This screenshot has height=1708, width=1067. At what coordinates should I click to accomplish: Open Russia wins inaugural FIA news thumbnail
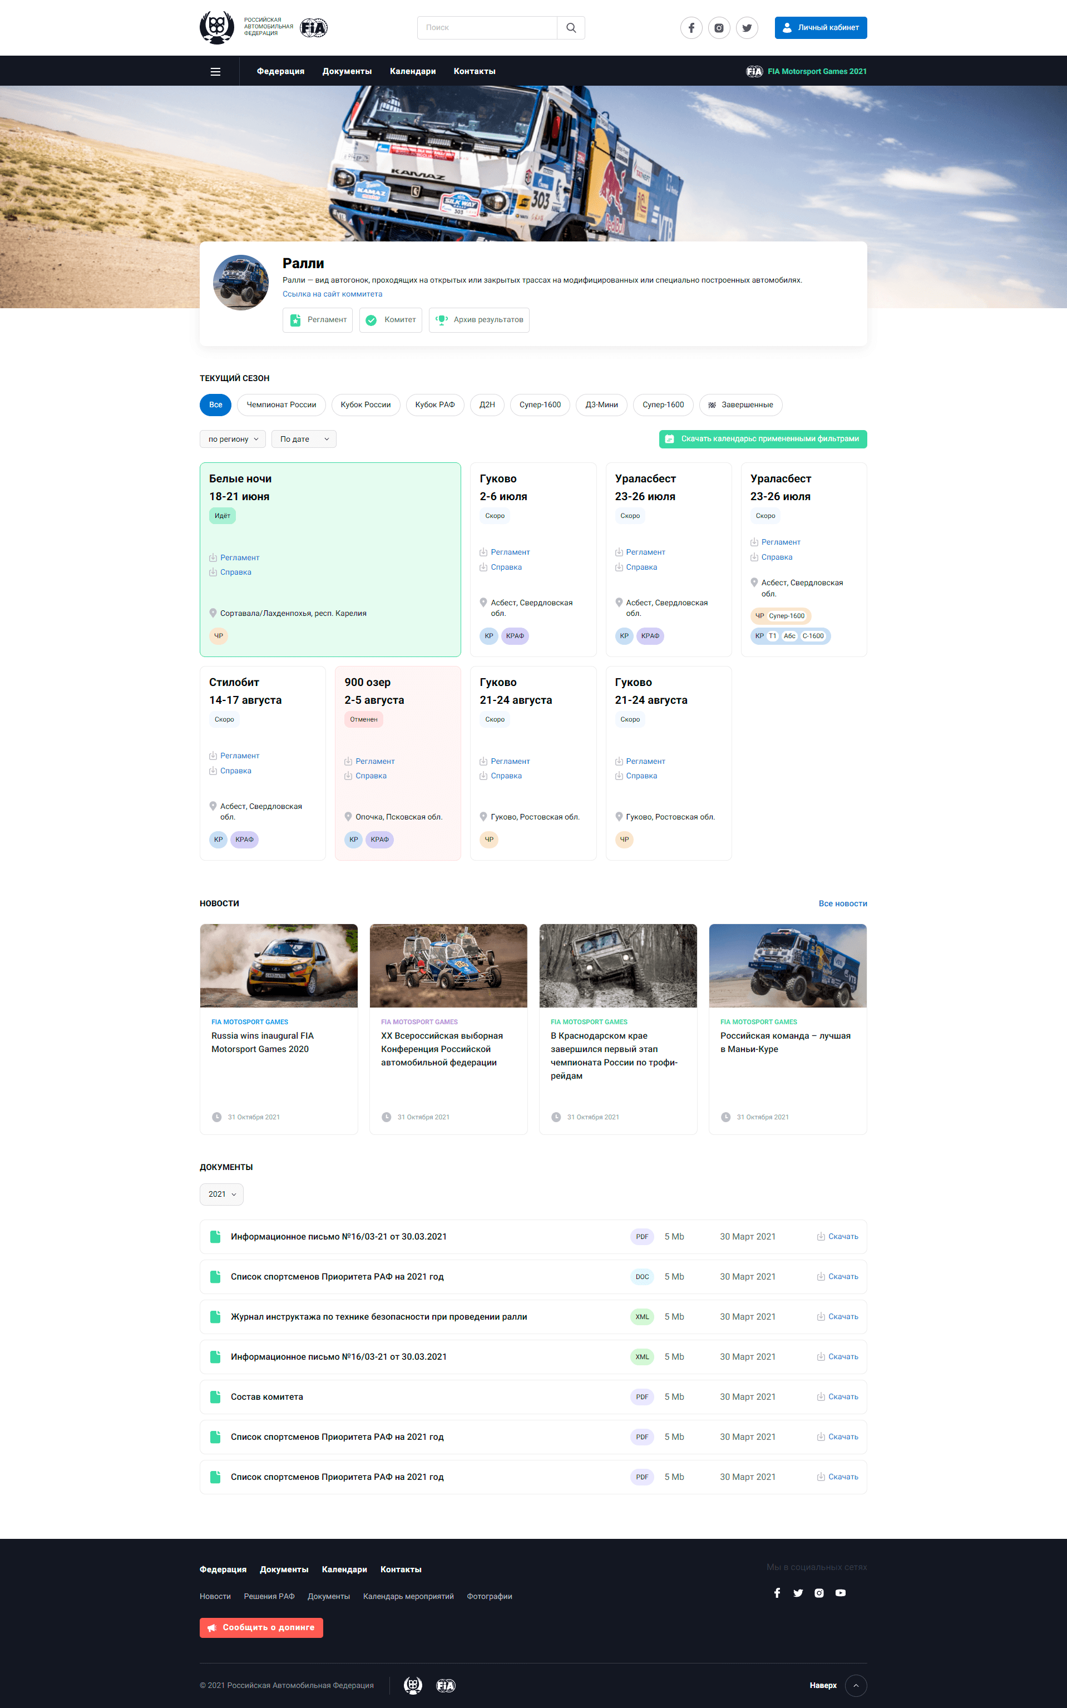pyautogui.click(x=279, y=965)
